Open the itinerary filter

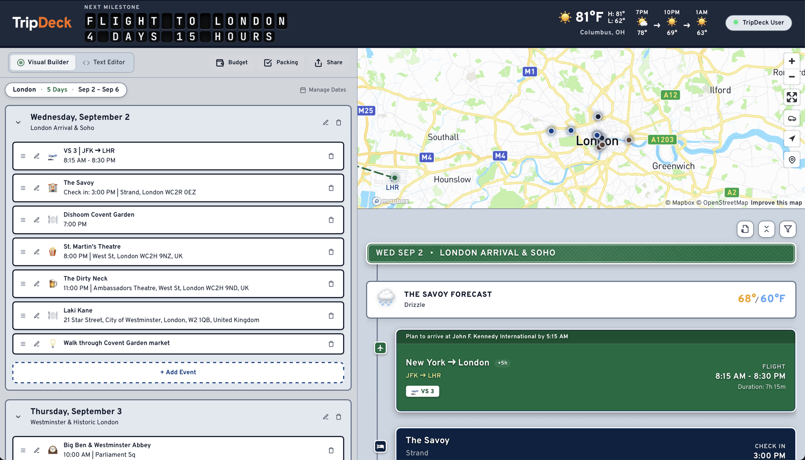788,229
